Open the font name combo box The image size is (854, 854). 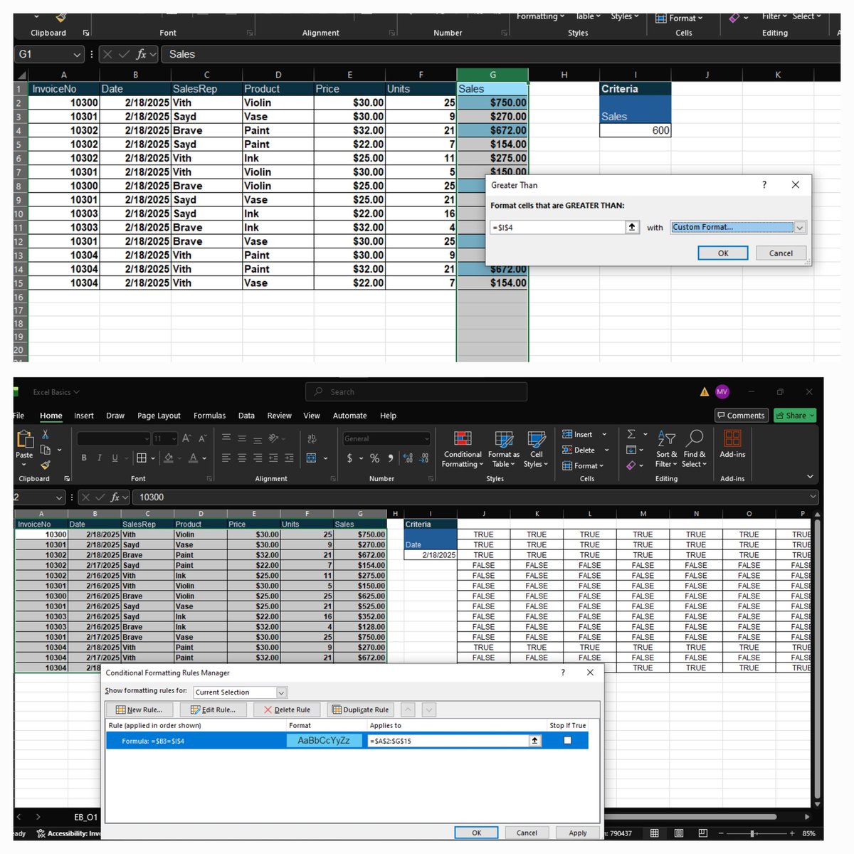[x=114, y=438]
